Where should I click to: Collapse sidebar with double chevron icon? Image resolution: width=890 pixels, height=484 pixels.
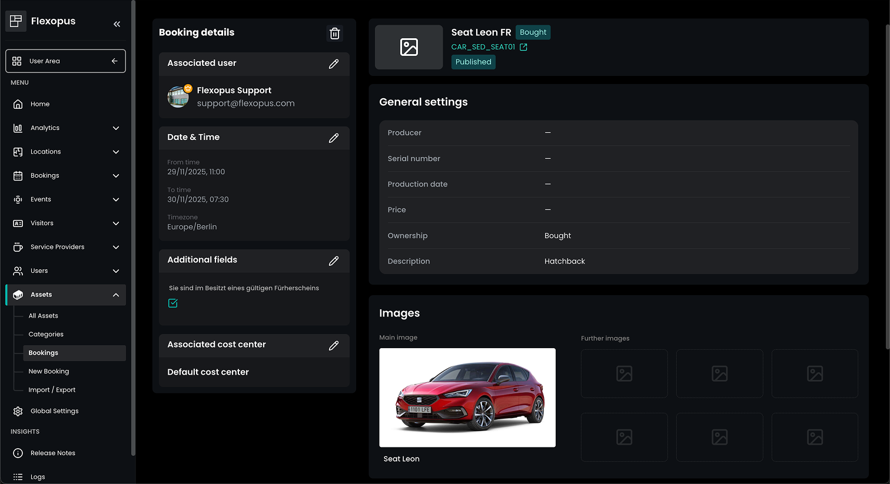pyautogui.click(x=117, y=24)
